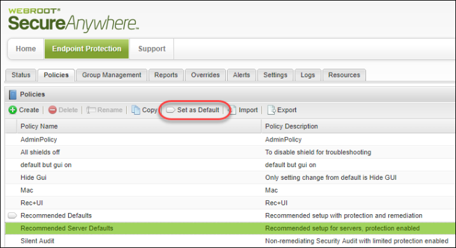
Task: Click the Set as Default tag icon
Action: tap(170, 110)
